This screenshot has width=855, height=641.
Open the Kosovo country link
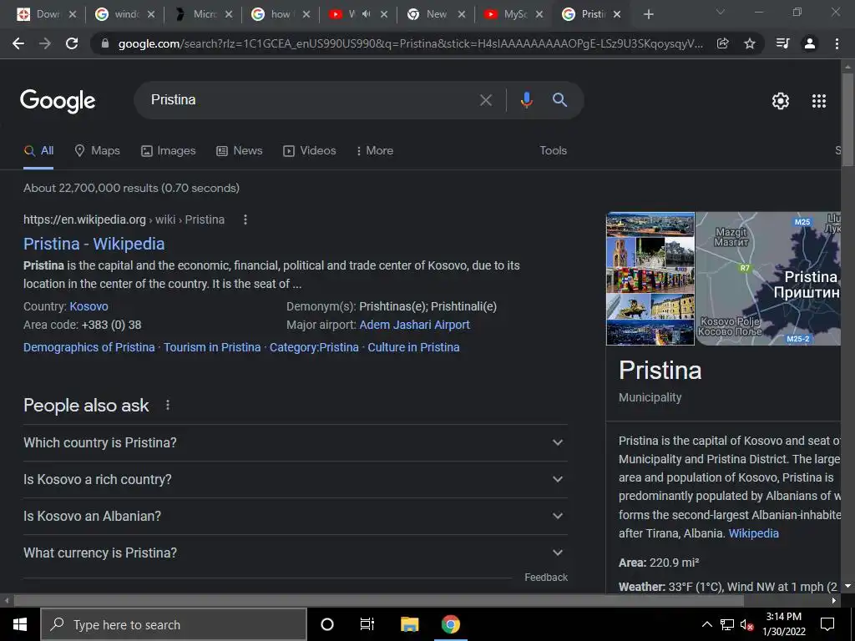(89, 306)
